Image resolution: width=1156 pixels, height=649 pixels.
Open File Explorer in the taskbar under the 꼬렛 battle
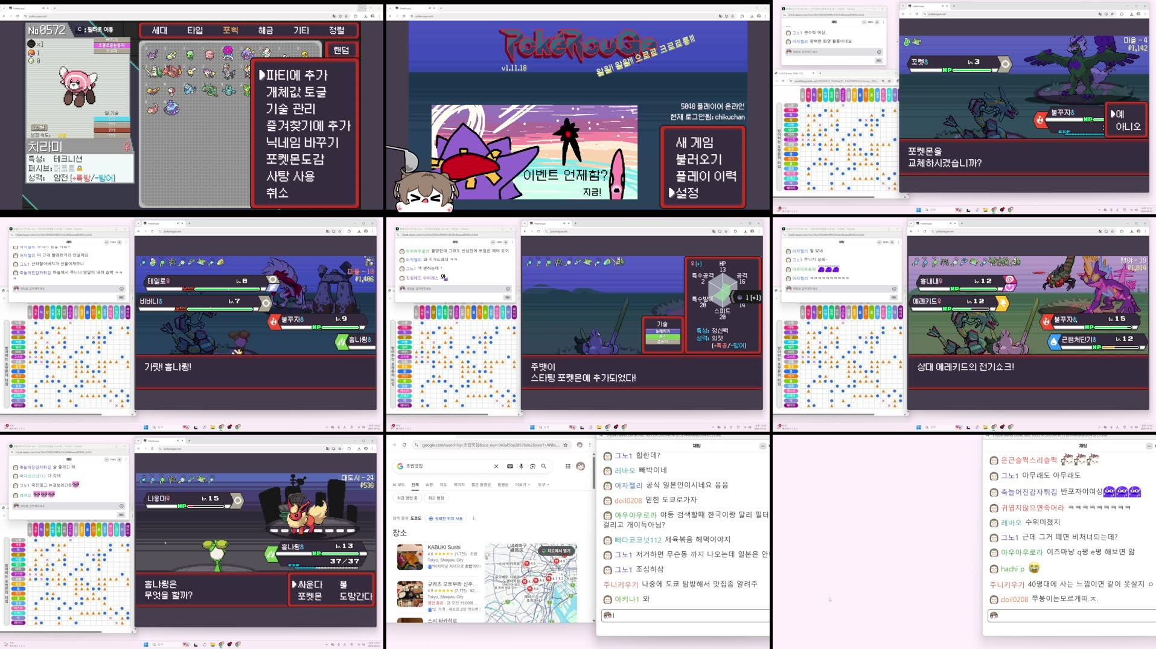(985, 209)
